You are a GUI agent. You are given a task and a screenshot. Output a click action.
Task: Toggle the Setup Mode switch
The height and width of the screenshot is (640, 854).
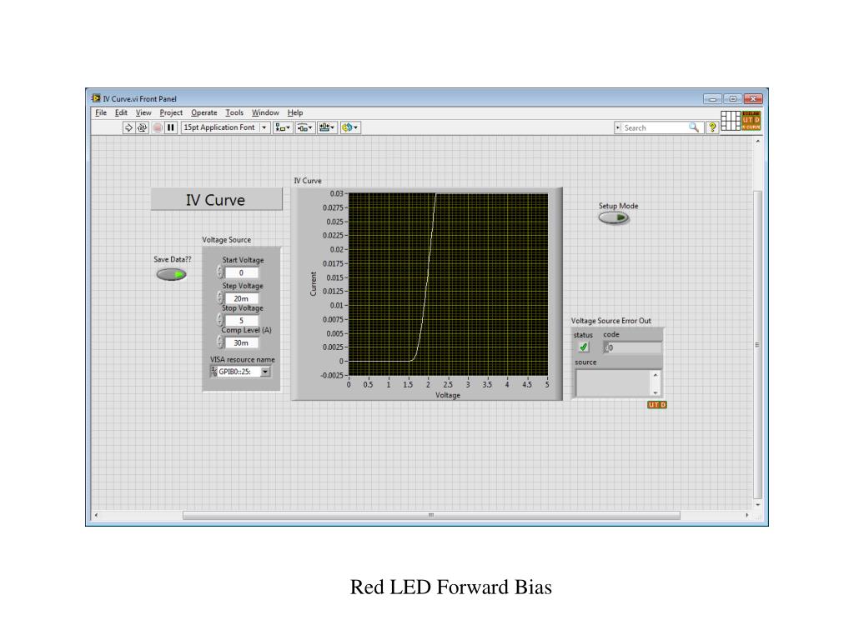(x=614, y=218)
